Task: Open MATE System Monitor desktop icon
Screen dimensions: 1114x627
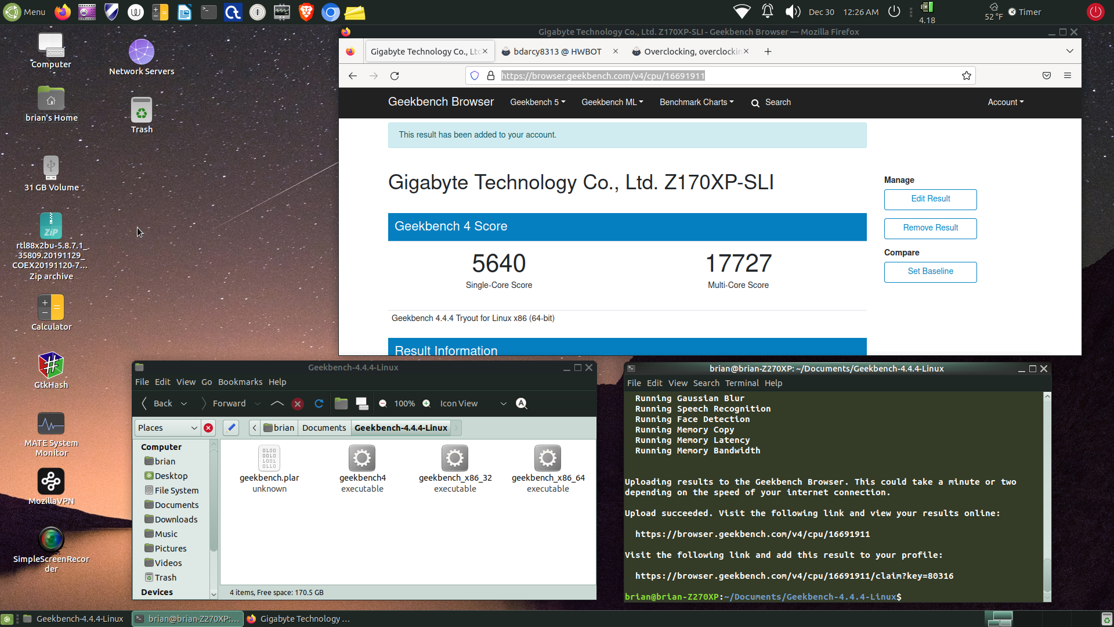Action: click(x=51, y=424)
